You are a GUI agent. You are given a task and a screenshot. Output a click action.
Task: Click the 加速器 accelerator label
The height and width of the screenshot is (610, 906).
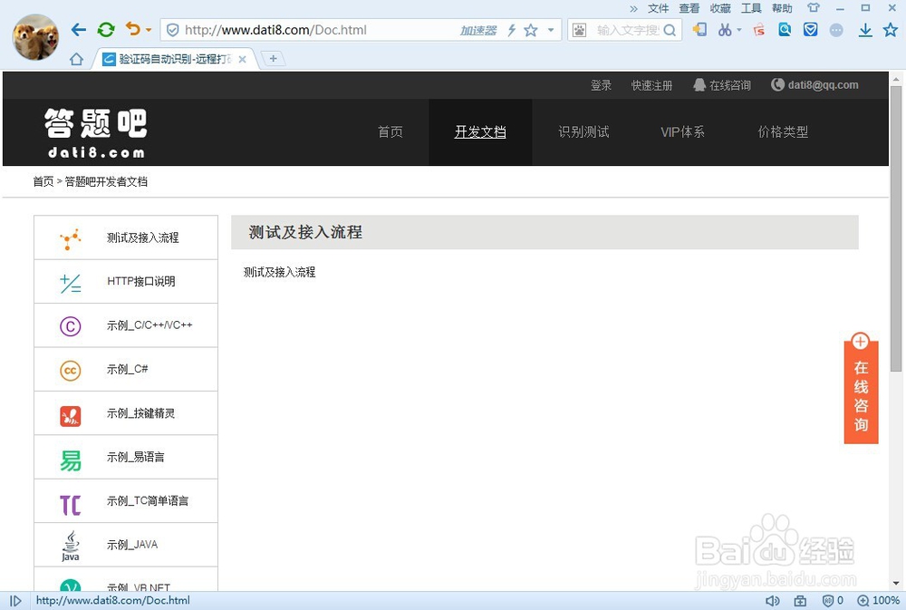(x=477, y=31)
